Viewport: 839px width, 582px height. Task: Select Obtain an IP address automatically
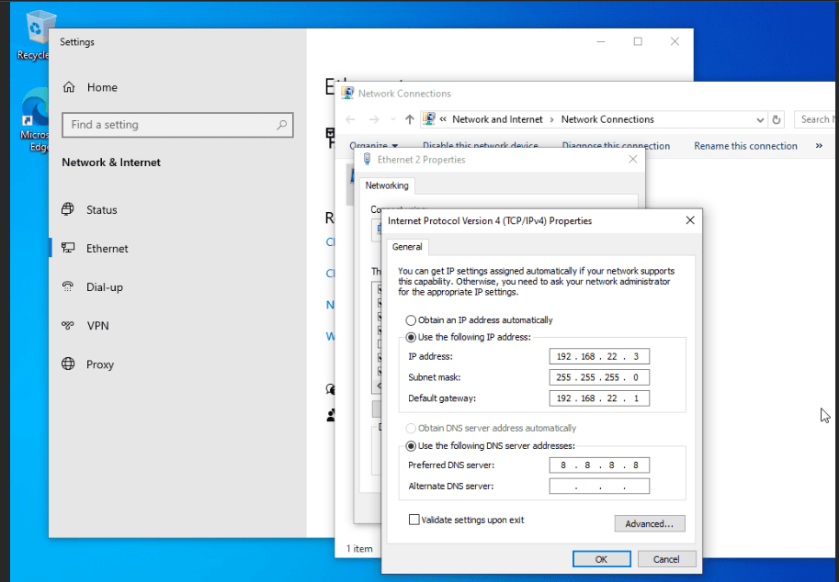click(x=411, y=320)
